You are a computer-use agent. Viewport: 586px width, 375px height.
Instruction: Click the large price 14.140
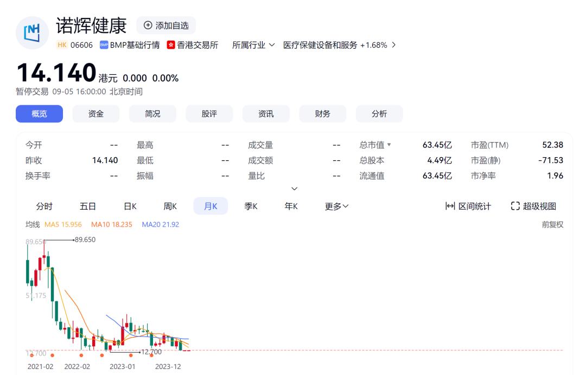[x=56, y=73]
